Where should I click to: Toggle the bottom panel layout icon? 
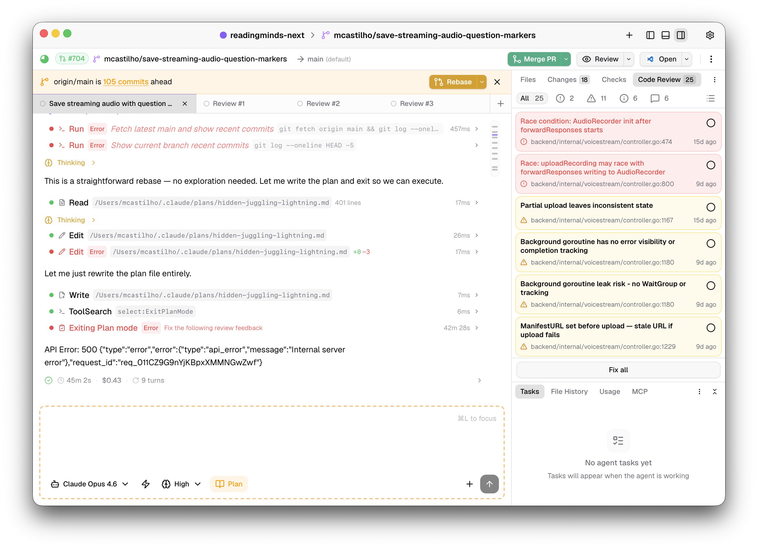click(x=665, y=35)
